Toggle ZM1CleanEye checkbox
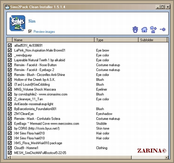Screen dimensions: 174x163 click(10, 114)
